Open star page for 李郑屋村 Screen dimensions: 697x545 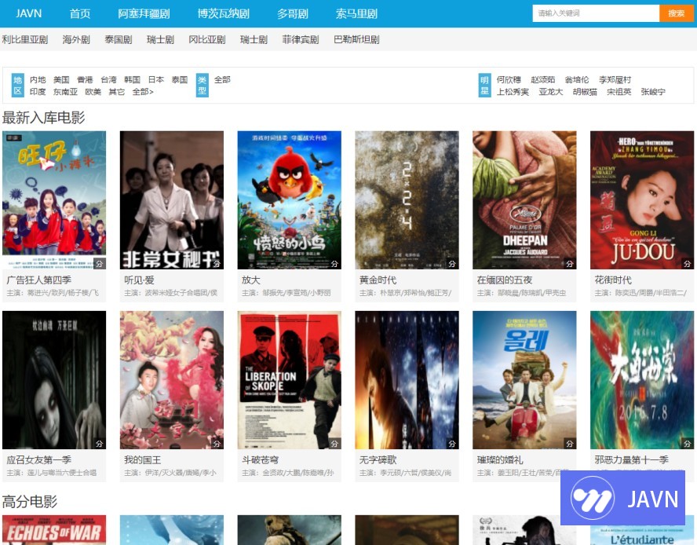coord(615,79)
